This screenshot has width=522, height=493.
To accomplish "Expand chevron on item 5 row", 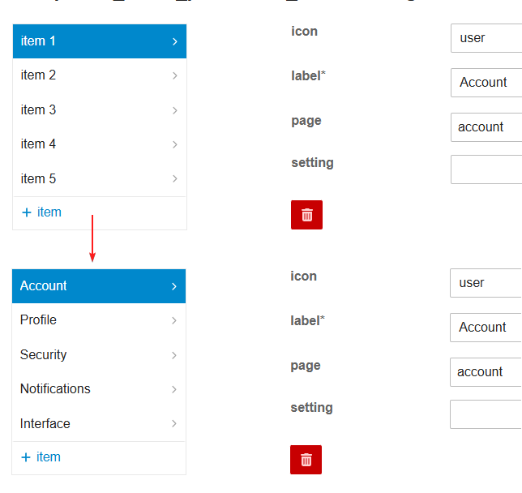I will pos(175,178).
